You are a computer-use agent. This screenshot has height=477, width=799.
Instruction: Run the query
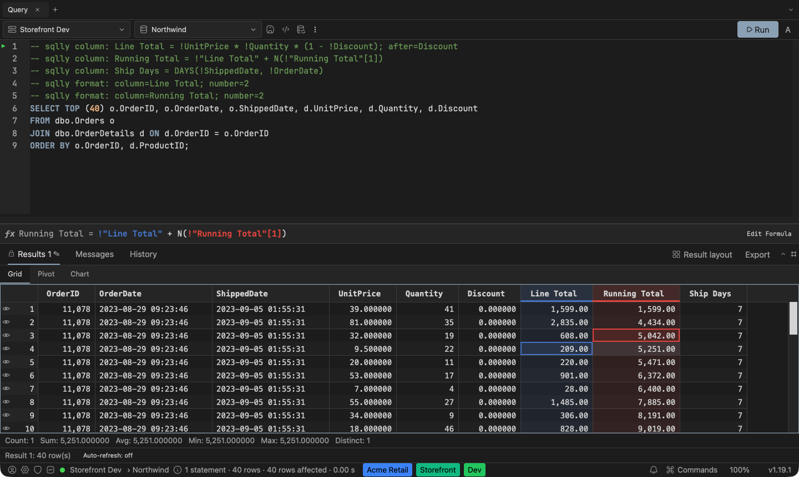pyautogui.click(x=758, y=29)
